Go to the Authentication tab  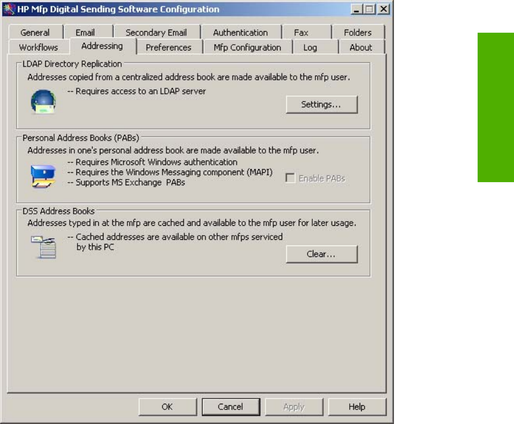click(241, 32)
